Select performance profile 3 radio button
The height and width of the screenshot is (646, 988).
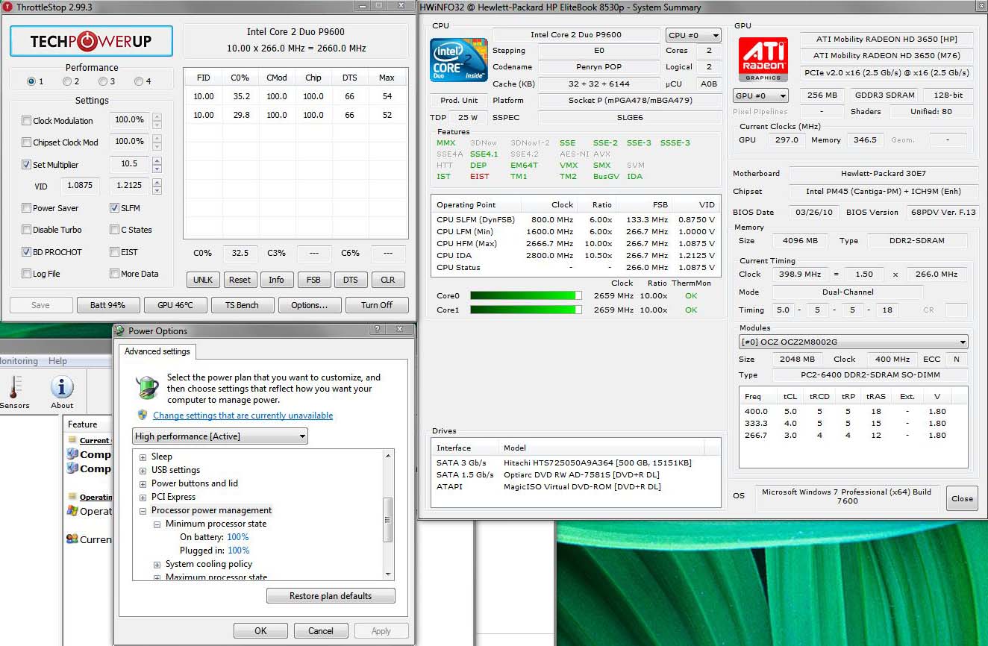(x=103, y=81)
